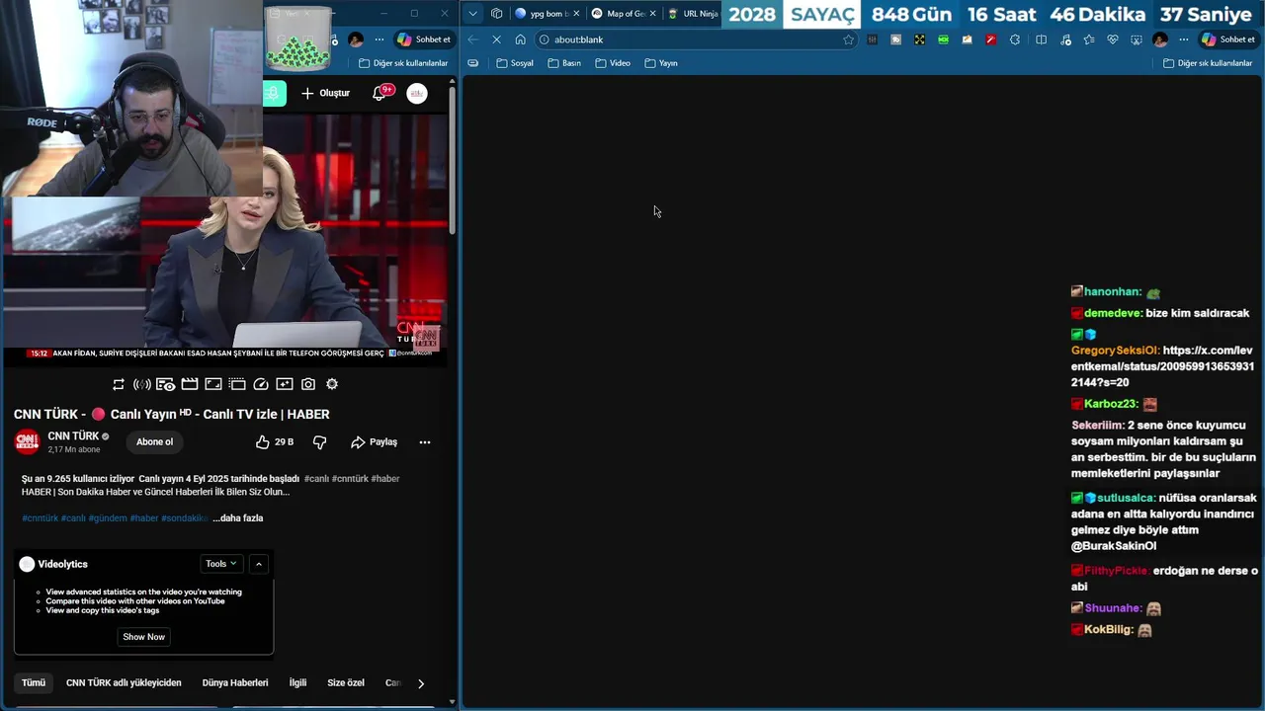Open YouTube account avatar menu
This screenshot has width=1265, height=711.
[417, 93]
